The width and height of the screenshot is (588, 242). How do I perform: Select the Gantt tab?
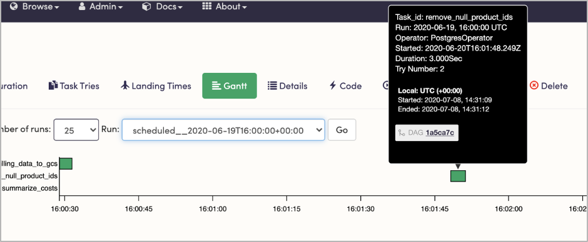[x=230, y=86]
